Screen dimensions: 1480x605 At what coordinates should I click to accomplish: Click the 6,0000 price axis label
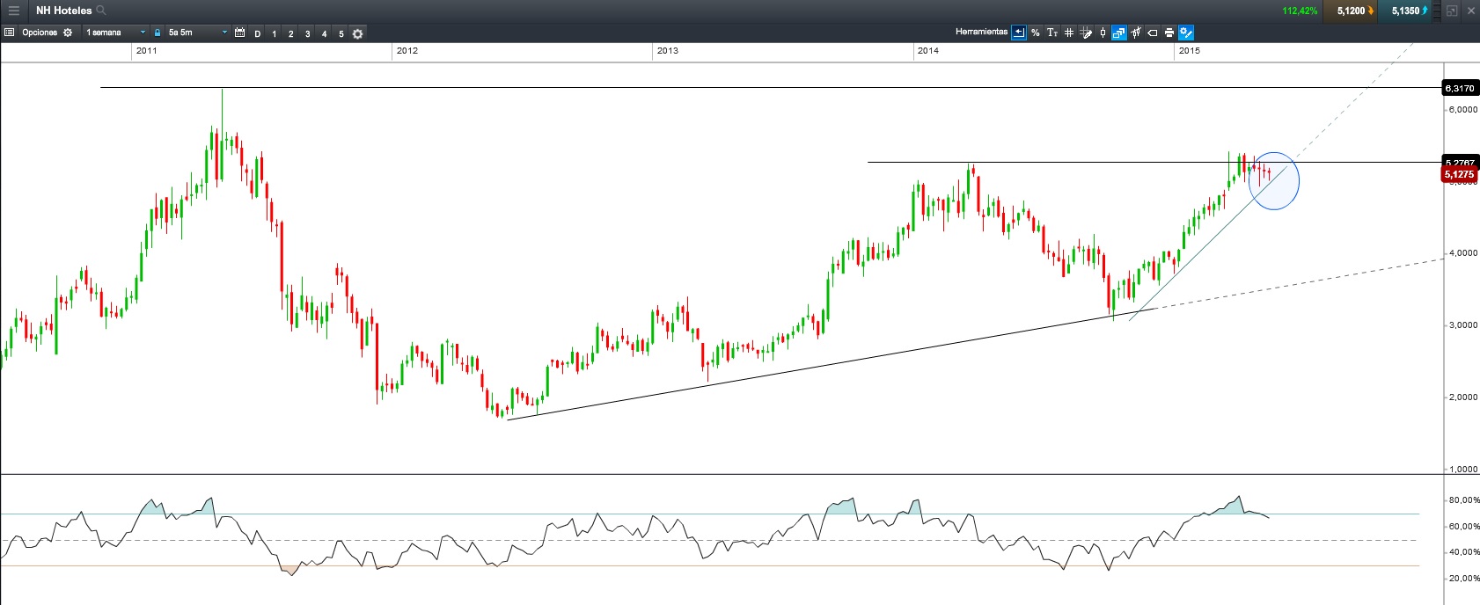pyautogui.click(x=1463, y=110)
